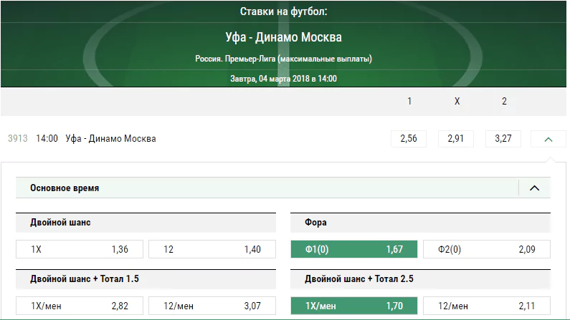Click the Уфа - Динамо Москва banner title
The height and width of the screenshot is (320, 570).
coord(283,37)
